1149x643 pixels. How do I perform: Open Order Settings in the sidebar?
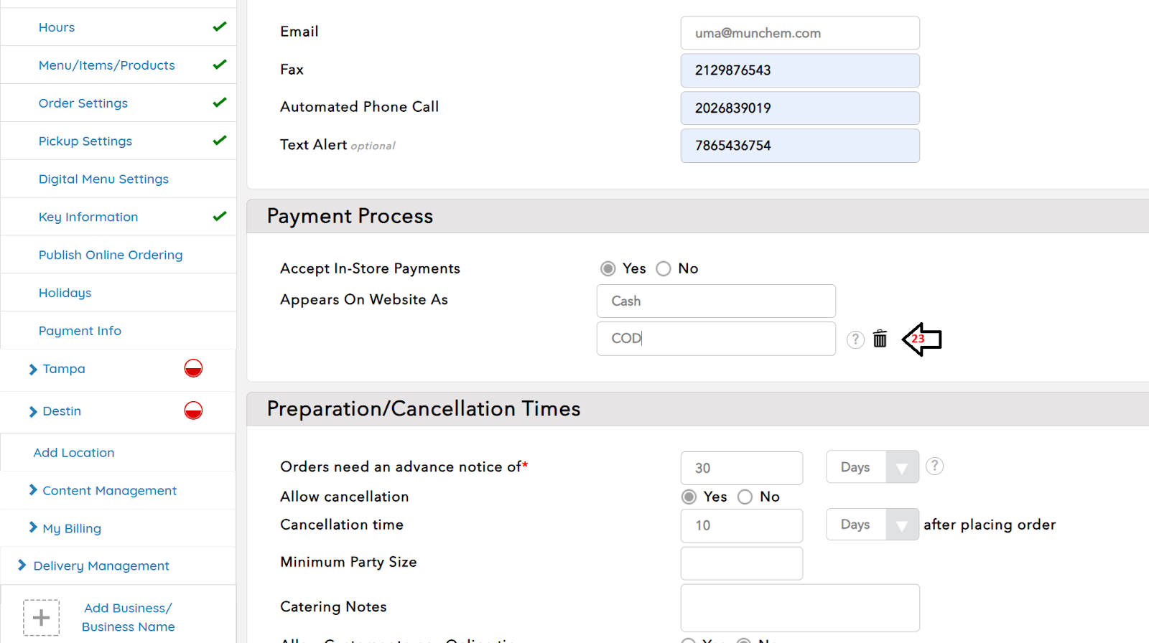(83, 103)
